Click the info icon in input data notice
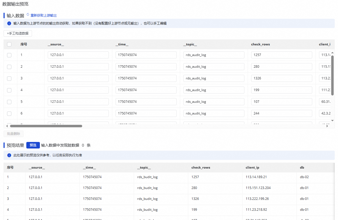Viewport: 338px width, 220px height. tap(9, 23)
